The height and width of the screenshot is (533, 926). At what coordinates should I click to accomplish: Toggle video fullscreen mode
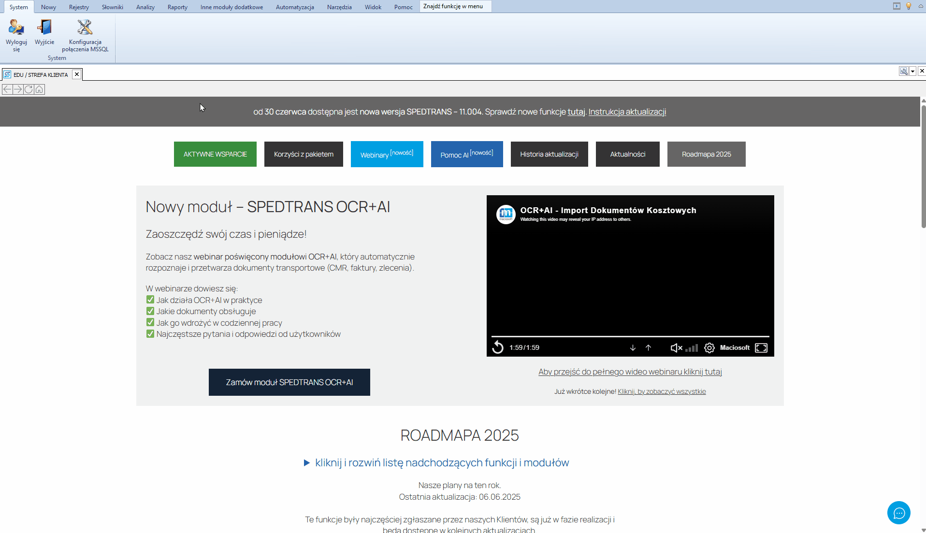click(x=761, y=348)
